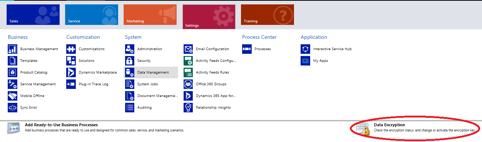Open the Marketing tile
Screen dimensions: 482x142
pos(150,15)
